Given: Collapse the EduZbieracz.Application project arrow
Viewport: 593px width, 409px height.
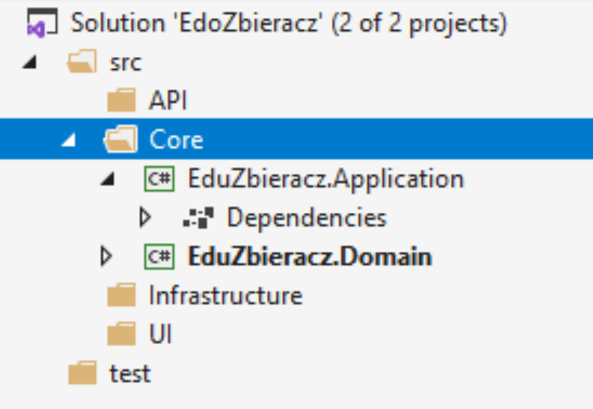Looking at the screenshot, I should coord(107,179).
